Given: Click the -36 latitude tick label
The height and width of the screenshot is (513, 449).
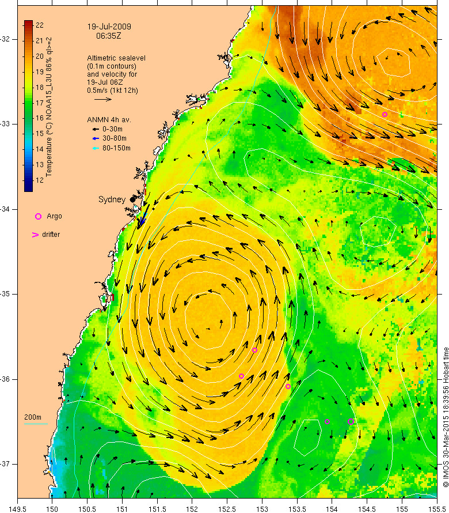Looking at the screenshot, I should pos(5,379).
